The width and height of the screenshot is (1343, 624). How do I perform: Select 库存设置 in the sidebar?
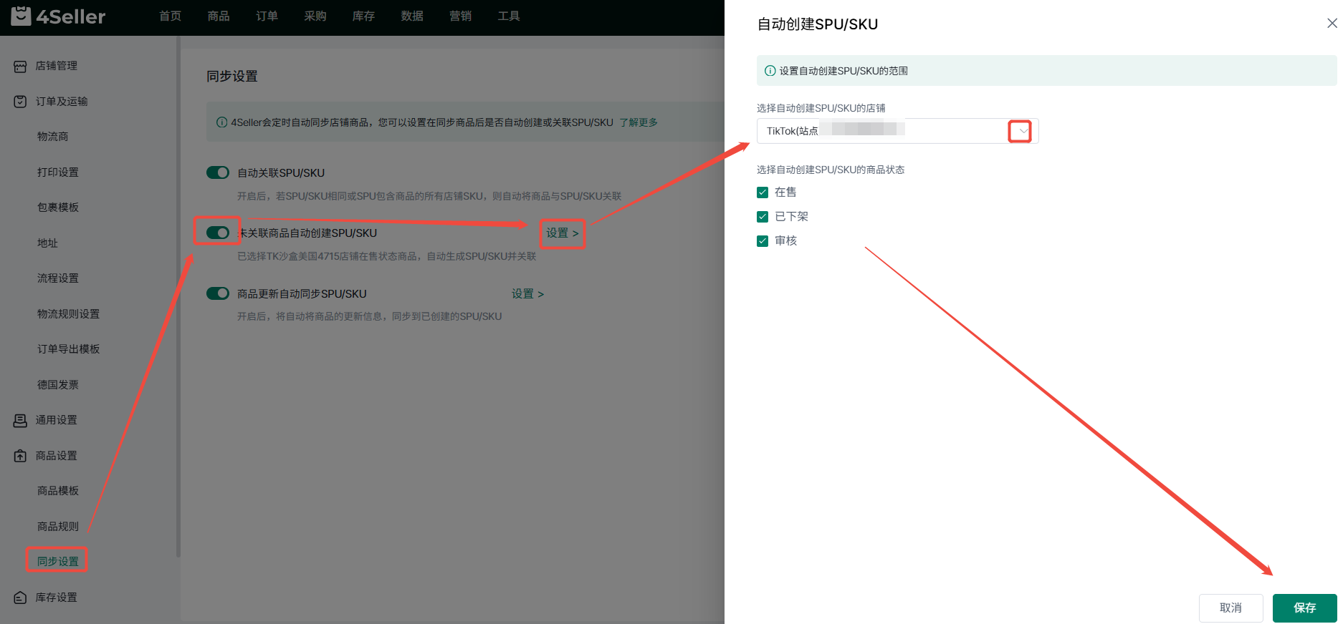pos(57,598)
